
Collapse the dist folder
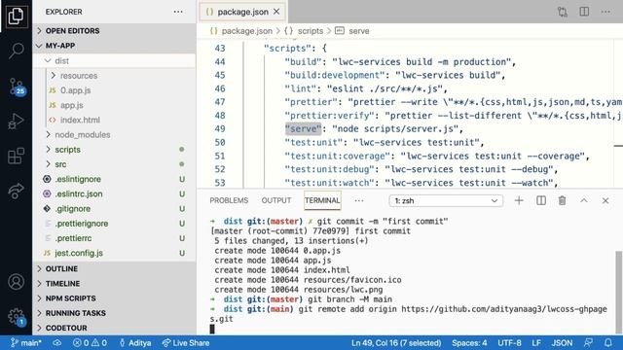tap(114, 60)
